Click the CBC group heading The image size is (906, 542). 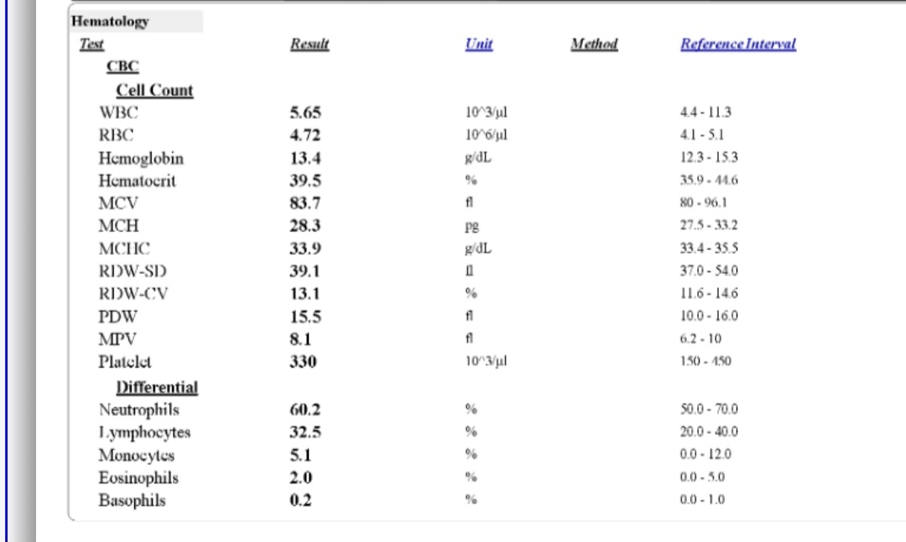click(122, 67)
